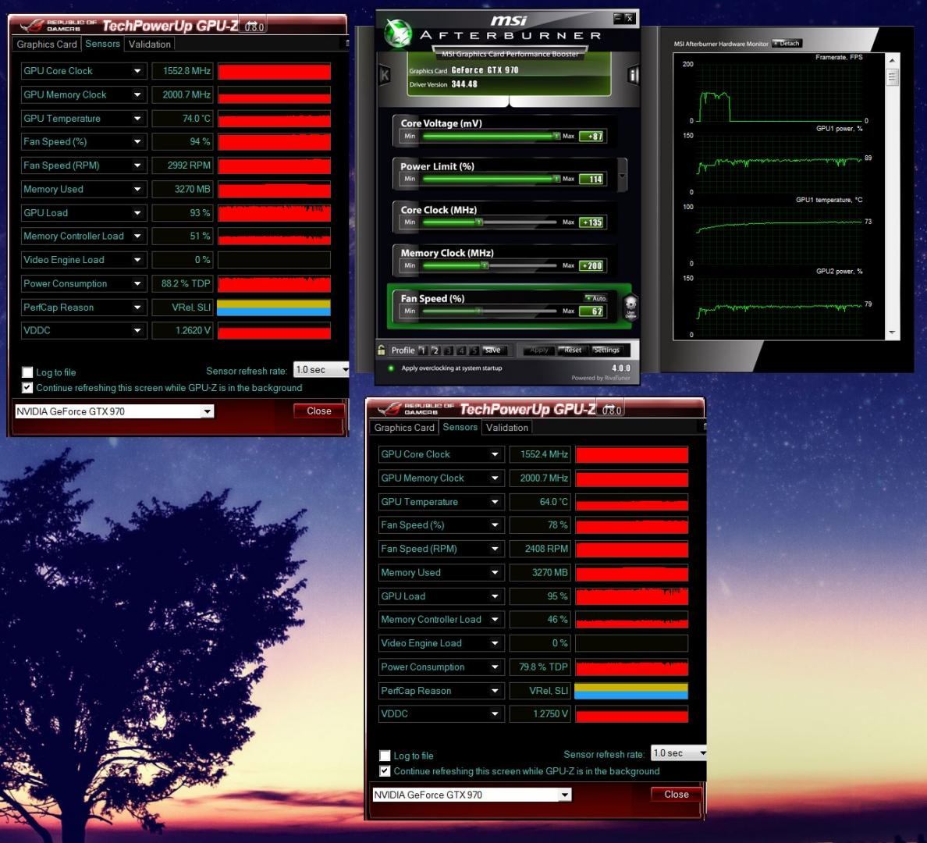Screen dimensions: 927x843
Task: Open Afterburner Settings
Action: (x=606, y=350)
